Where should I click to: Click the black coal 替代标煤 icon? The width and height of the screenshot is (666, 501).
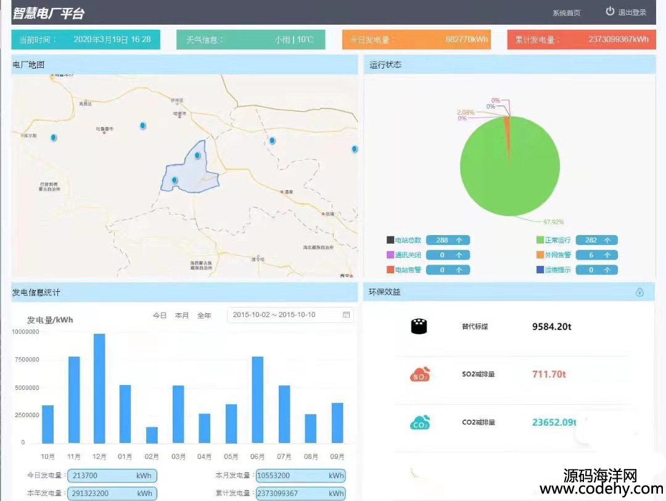pos(419,326)
